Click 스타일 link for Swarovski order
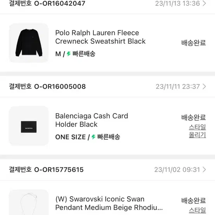Image resolution: width=215 pixels, height=215 pixels. [x=197, y=210]
